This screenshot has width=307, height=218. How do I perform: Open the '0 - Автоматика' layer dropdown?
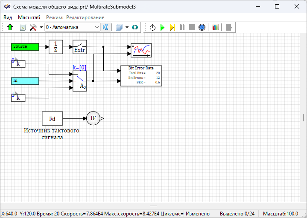pyautogui.click(x=72, y=27)
